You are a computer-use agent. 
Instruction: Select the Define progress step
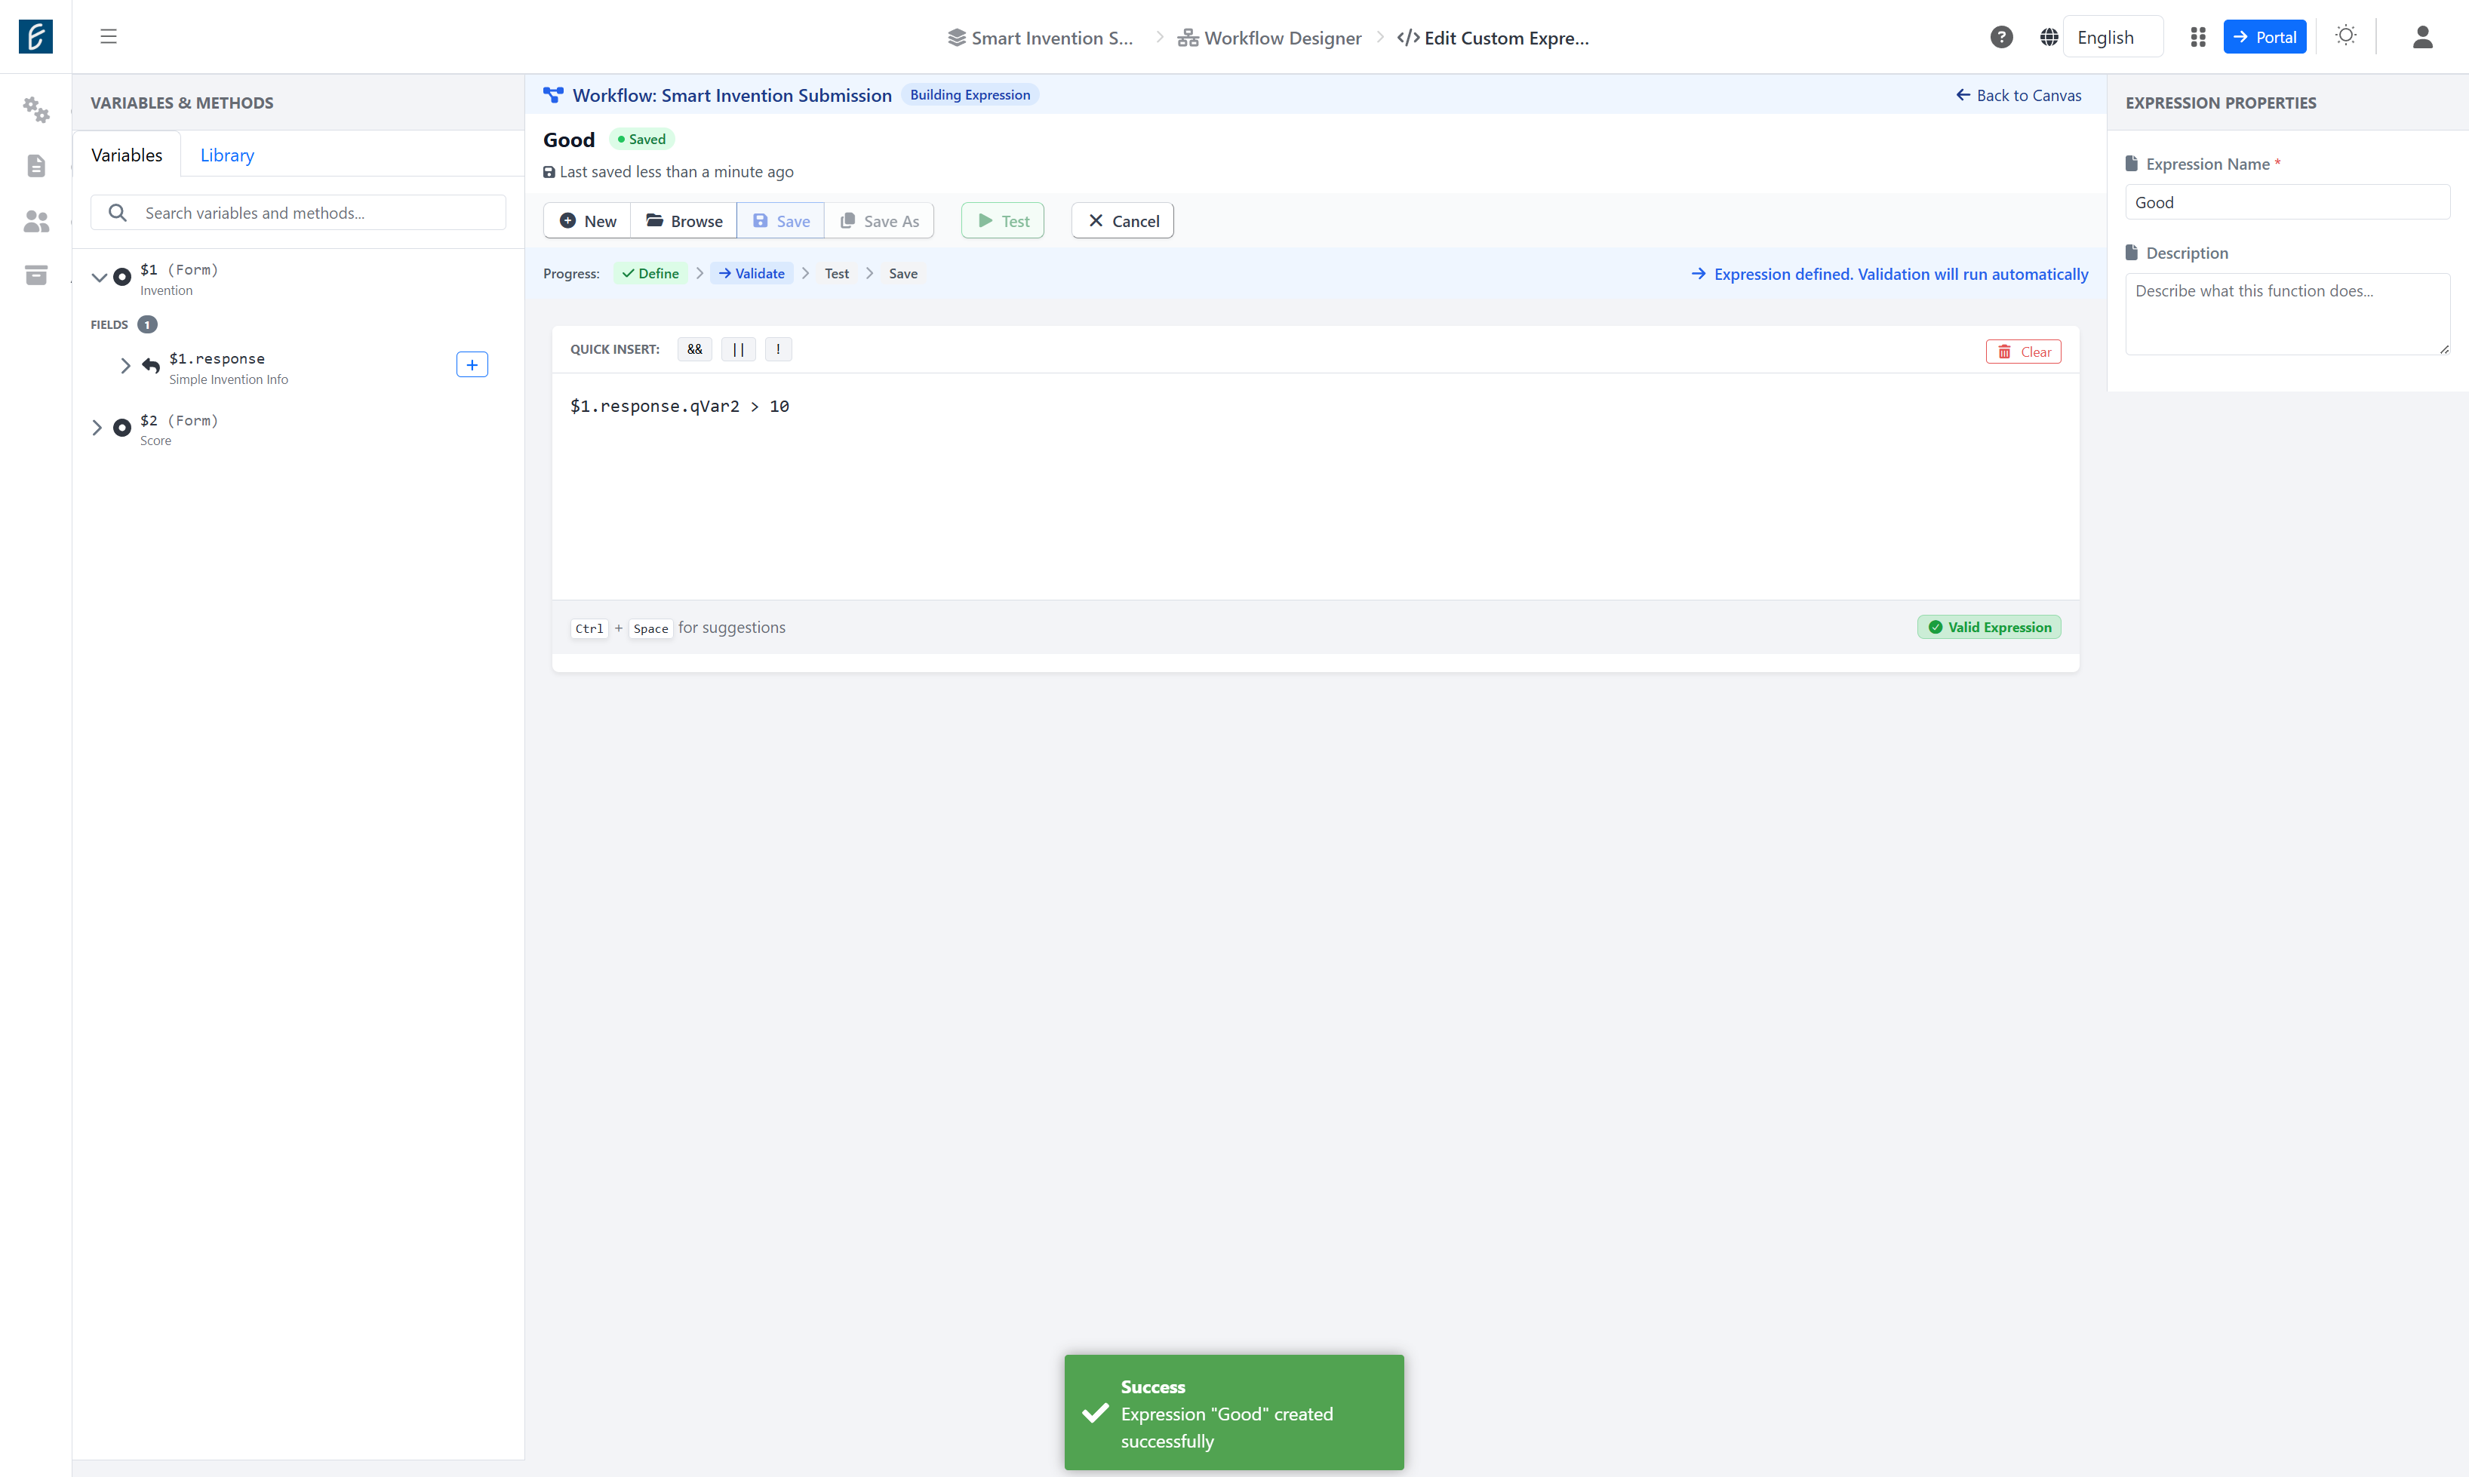650,274
